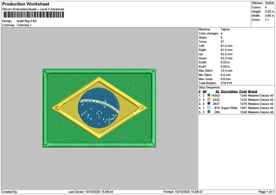Select the yellow swatch in stop 2

209,99
